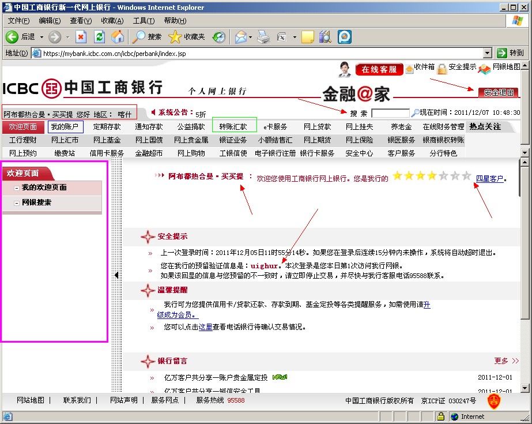Image resolution: width=532 pixels, height=424 pixels.
Task: Collapse 我的欢迎页面 sidebar item
Action: click(16, 187)
